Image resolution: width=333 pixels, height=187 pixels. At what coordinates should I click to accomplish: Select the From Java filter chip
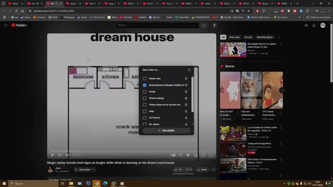tap(235, 37)
